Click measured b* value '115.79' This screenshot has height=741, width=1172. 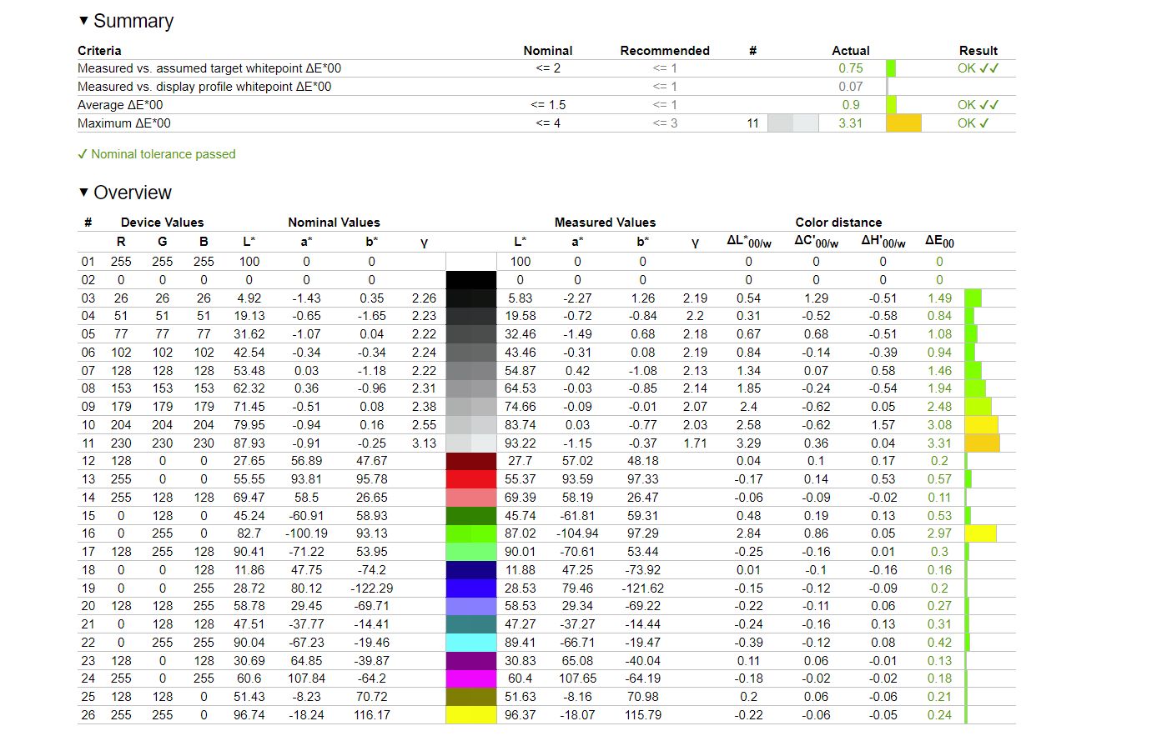point(642,715)
